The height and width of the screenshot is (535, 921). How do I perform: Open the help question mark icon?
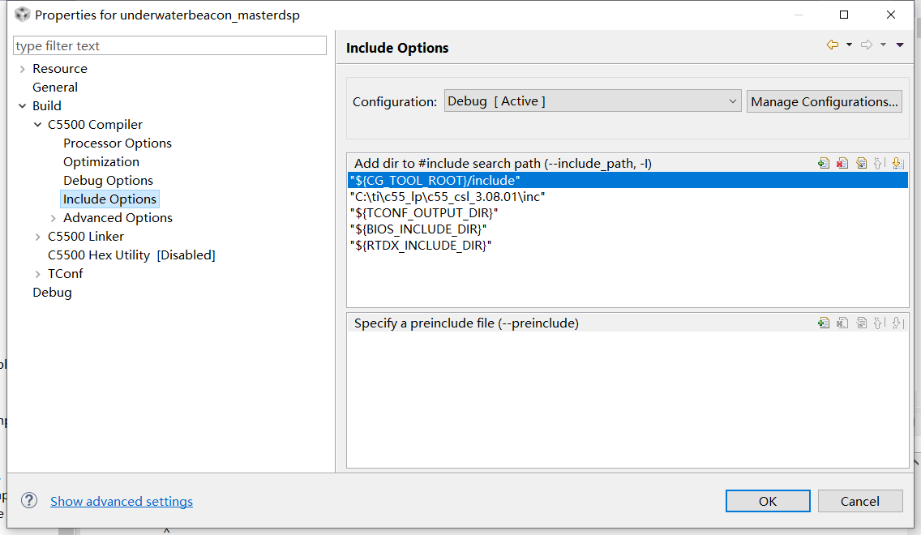coord(29,500)
